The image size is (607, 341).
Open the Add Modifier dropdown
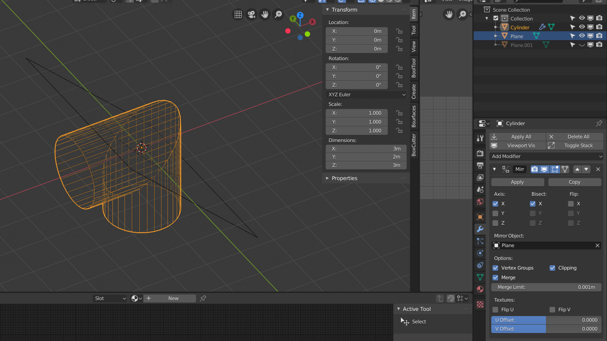click(x=546, y=156)
